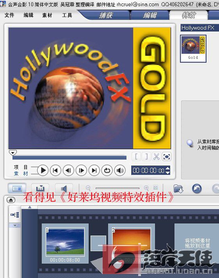Switch to the 特效 step tab

(189, 15)
